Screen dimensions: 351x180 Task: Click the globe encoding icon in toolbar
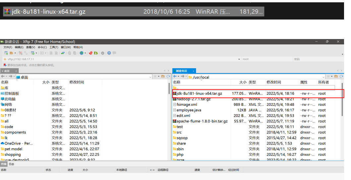click(82, 53)
